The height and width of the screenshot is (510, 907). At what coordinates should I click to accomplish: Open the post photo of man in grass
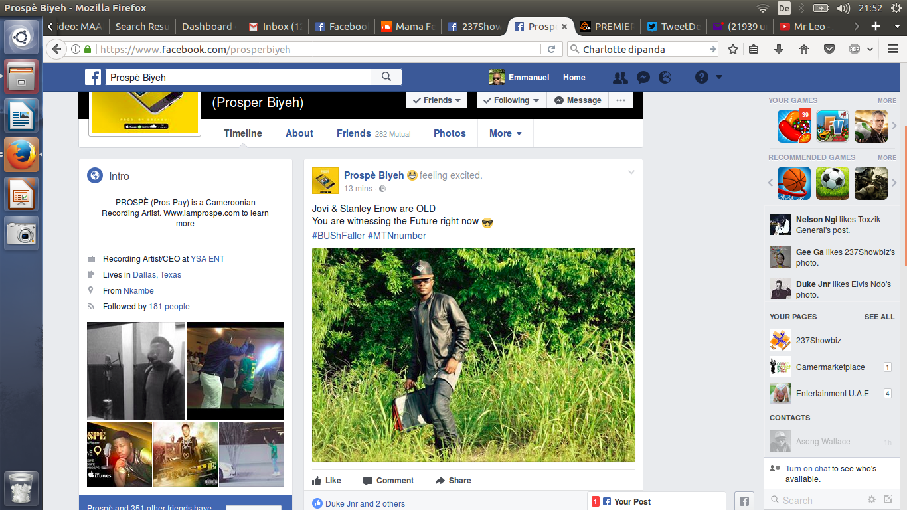point(473,355)
